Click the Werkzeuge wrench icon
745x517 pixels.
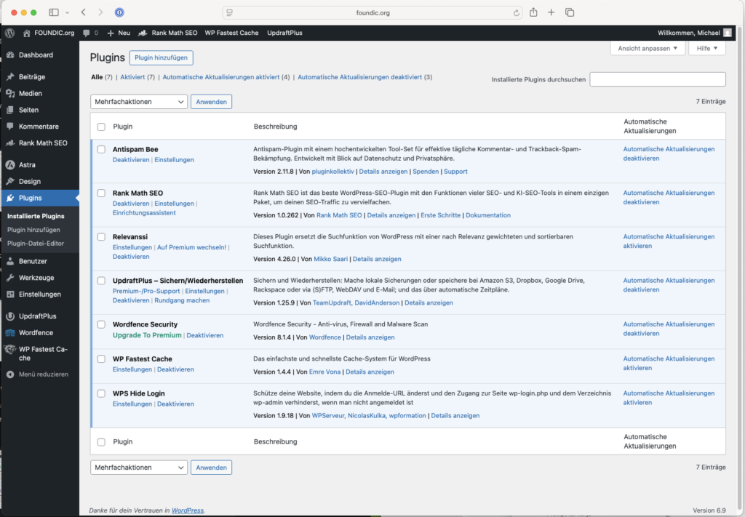point(10,278)
